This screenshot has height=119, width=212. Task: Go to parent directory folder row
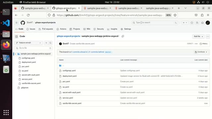(x=133, y=65)
